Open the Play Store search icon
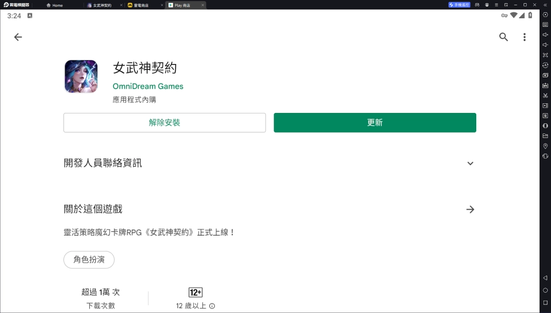Screen dimensions: 551x313 pyautogui.click(x=504, y=37)
